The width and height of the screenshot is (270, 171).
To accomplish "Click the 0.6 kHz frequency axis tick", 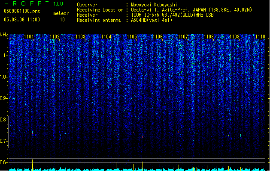I will [4, 162].
